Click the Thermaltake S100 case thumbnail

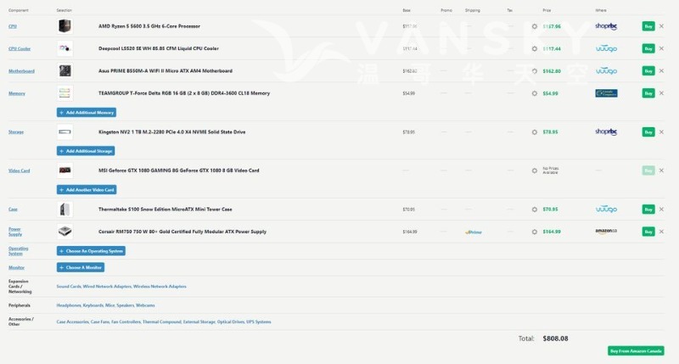(x=65, y=209)
